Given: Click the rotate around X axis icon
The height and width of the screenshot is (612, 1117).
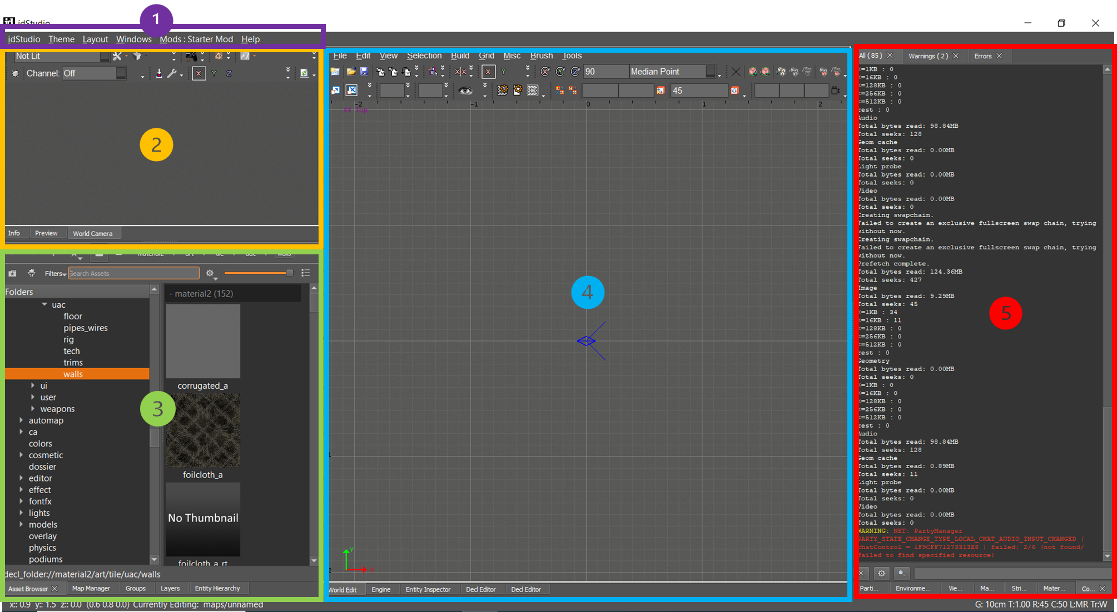Looking at the screenshot, I should (x=545, y=72).
